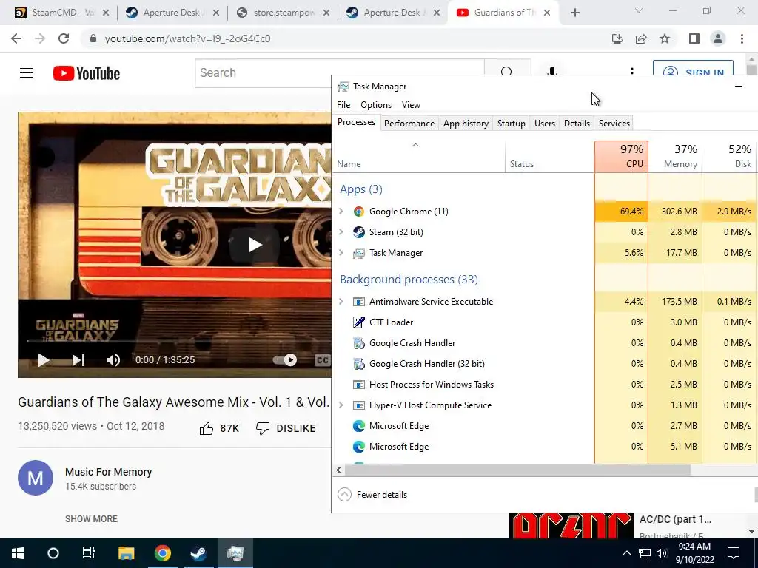Switch to the store.steampowered browser tab
Viewport: 758px width, 568px height.
[284, 13]
